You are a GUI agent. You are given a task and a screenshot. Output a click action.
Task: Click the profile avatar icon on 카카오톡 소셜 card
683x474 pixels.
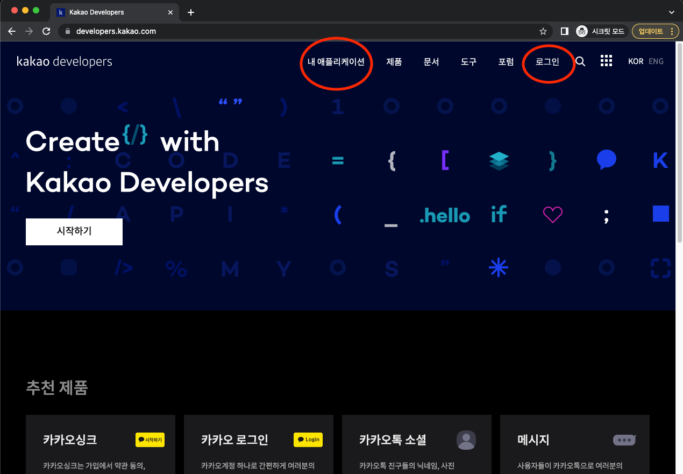(466, 440)
